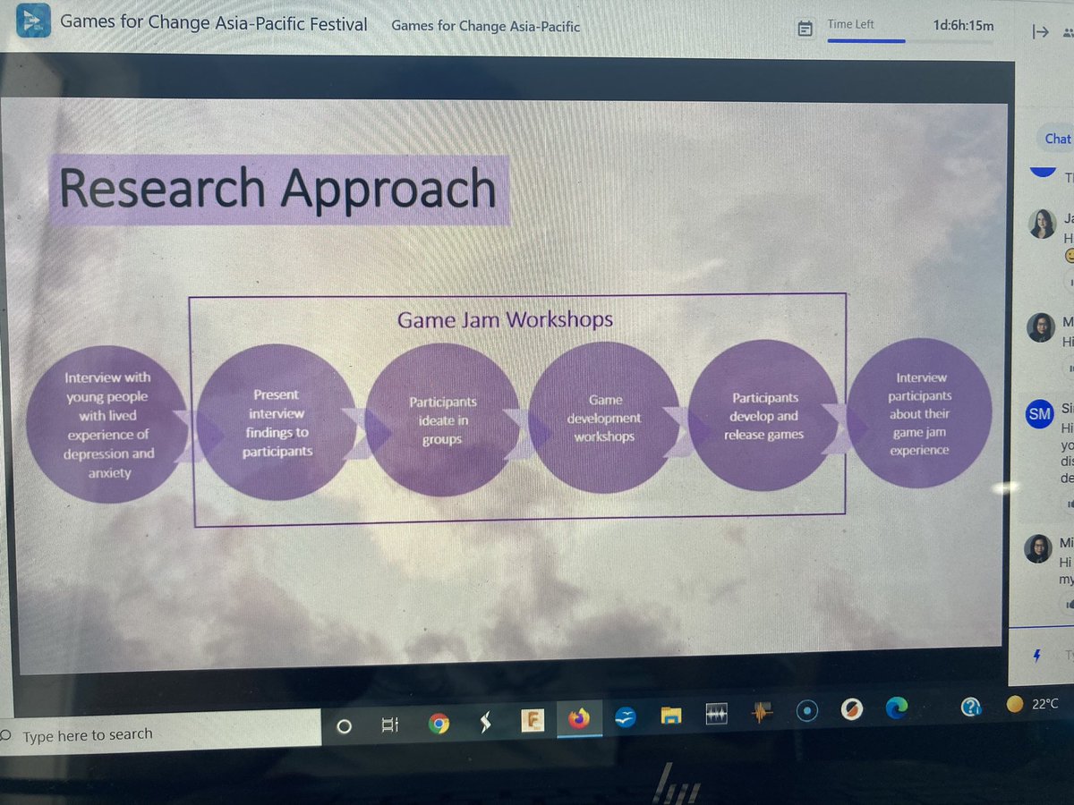The height and width of the screenshot is (805, 1074).
Task: Open File Explorer from the taskbar
Action: point(669,716)
